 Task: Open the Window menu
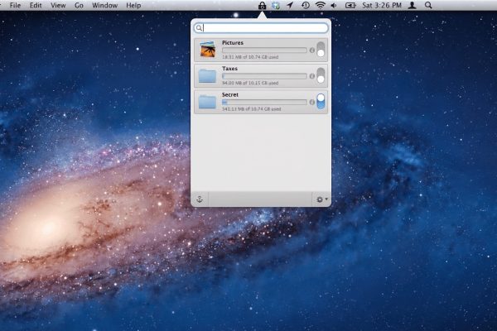104,6
